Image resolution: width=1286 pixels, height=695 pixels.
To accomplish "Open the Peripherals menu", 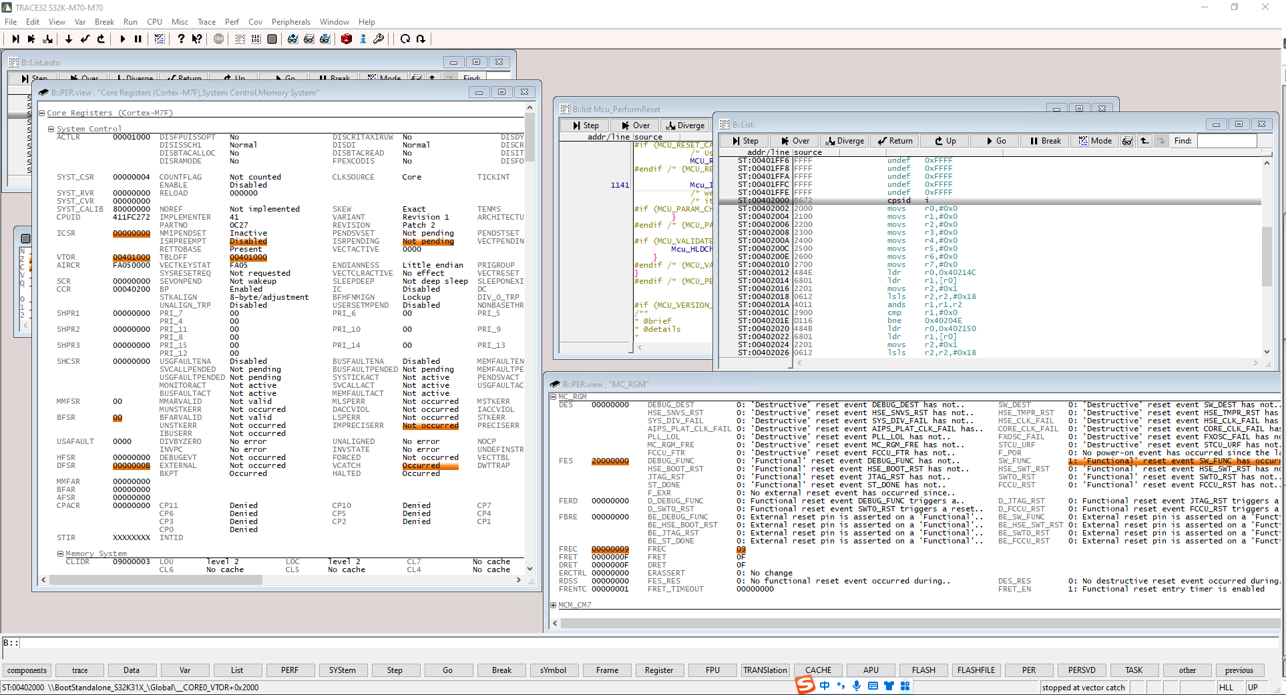I will click(x=290, y=21).
